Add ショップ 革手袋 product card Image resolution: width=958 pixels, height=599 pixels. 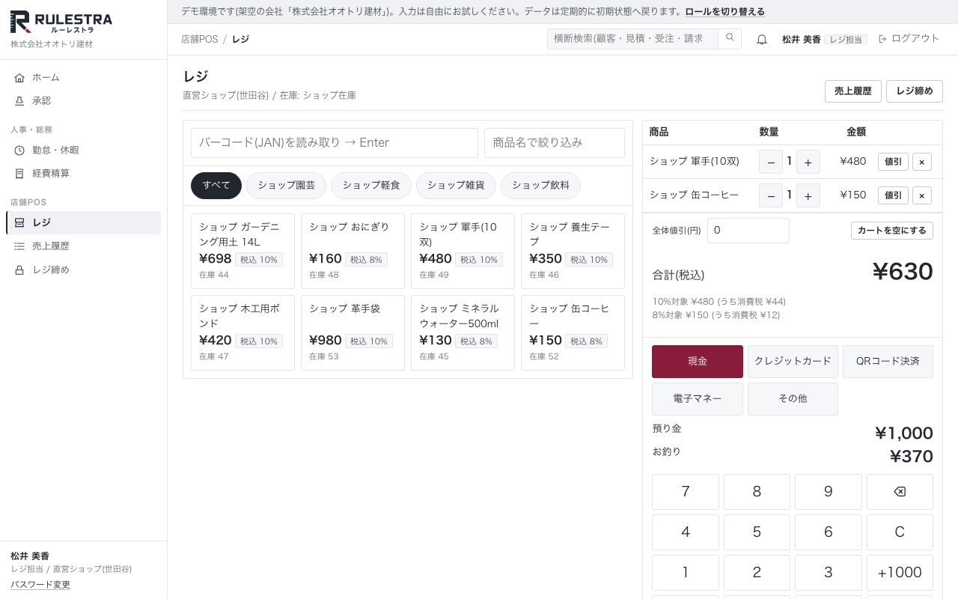pyautogui.click(x=353, y=333)
